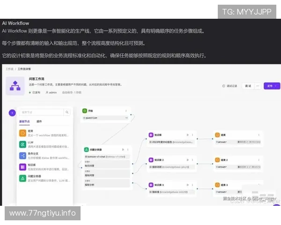Screen dimensions: 281x225
Task: Open the ellipsis menu beside 调试
Action: [x=258, y=86]
